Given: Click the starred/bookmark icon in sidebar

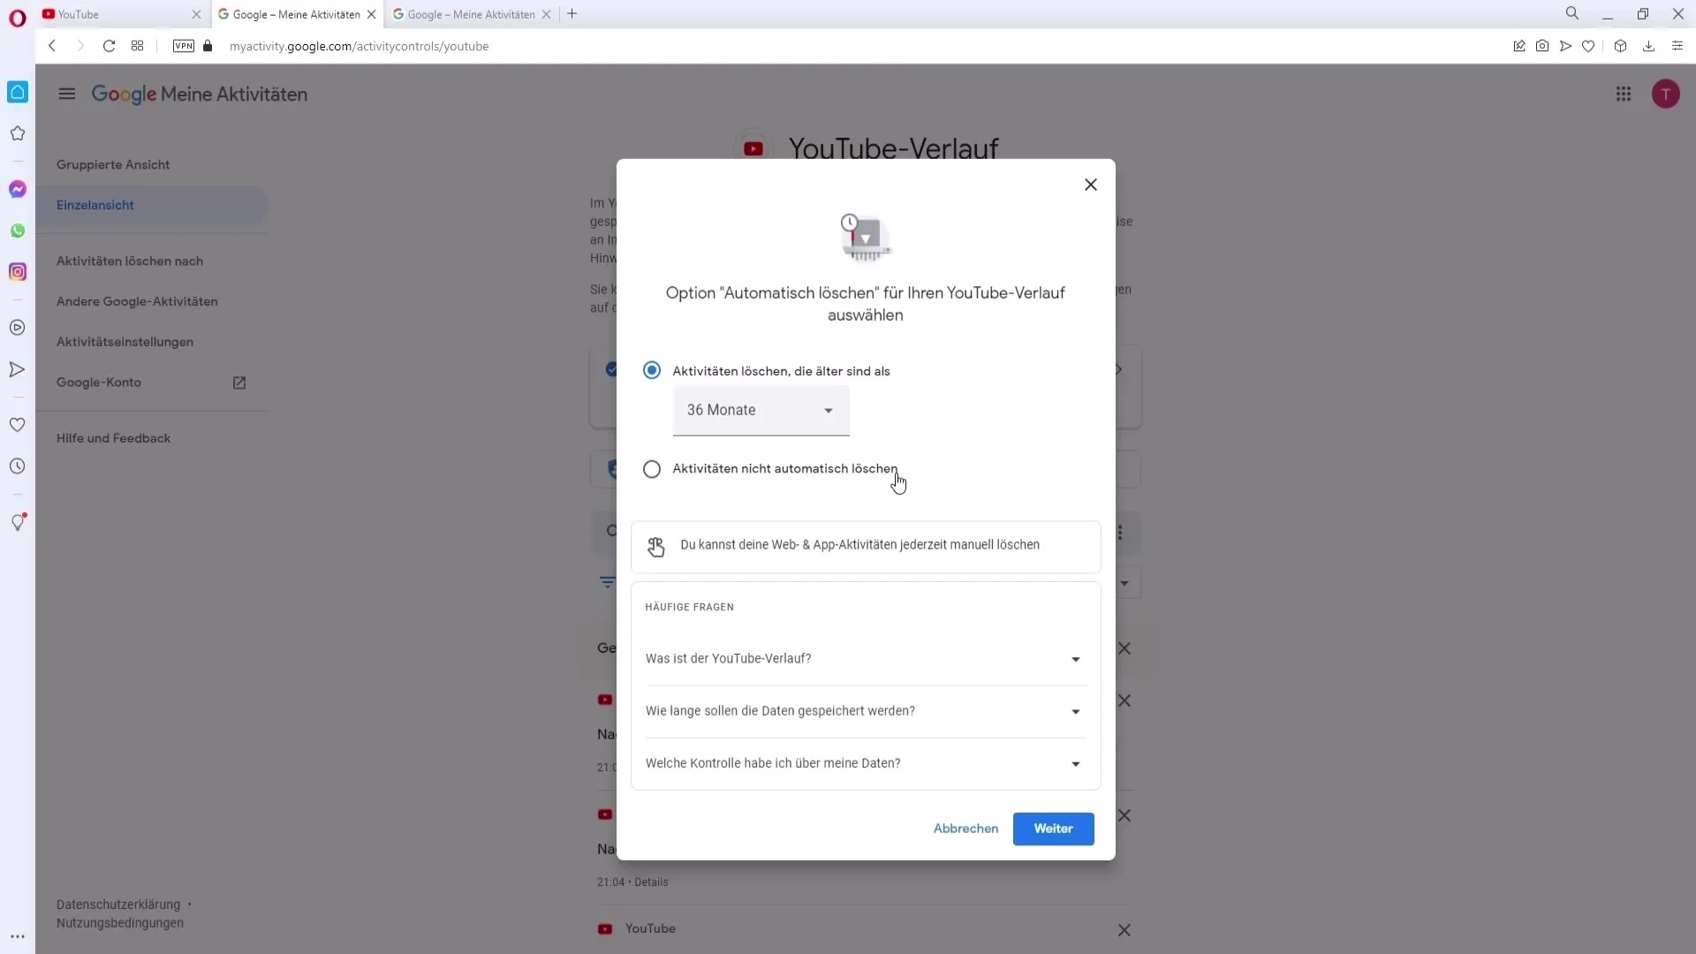Looking at the screenshot, I should click(x=18, y=134).
